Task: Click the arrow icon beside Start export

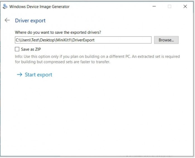Action: [19, 75]
